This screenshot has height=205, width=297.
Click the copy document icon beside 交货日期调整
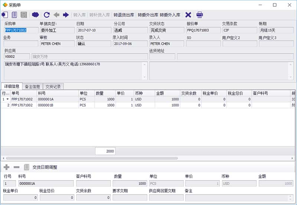pyautogui.click(x=26, y=167)
